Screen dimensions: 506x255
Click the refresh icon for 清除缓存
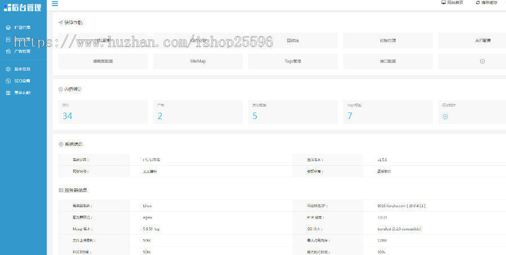(x=478, y=3)
